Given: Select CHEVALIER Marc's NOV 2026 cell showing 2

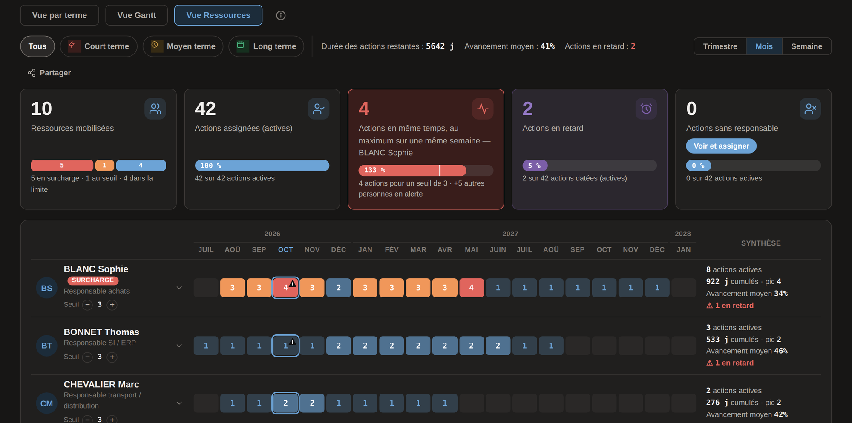Looking at the screenshot, I should tap(312, 403).
